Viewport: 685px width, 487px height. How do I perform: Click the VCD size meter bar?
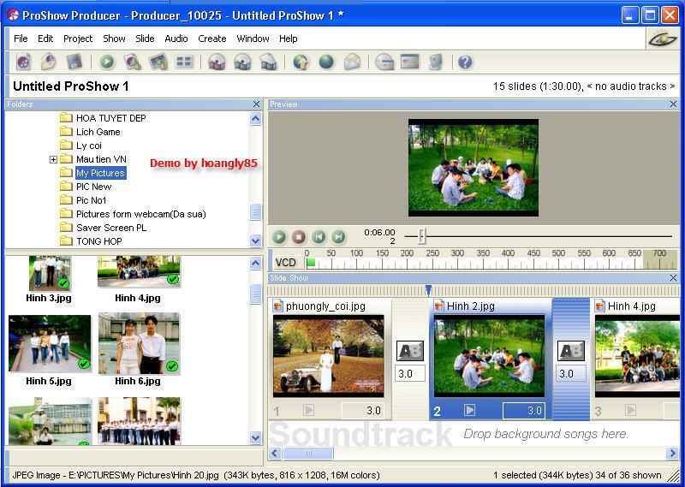(492, 263)
